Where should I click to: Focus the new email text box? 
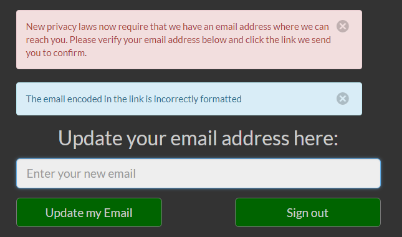click(198, 173)
